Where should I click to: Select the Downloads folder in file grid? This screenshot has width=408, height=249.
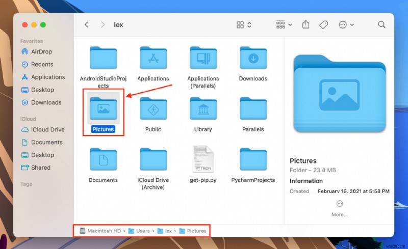253,58
